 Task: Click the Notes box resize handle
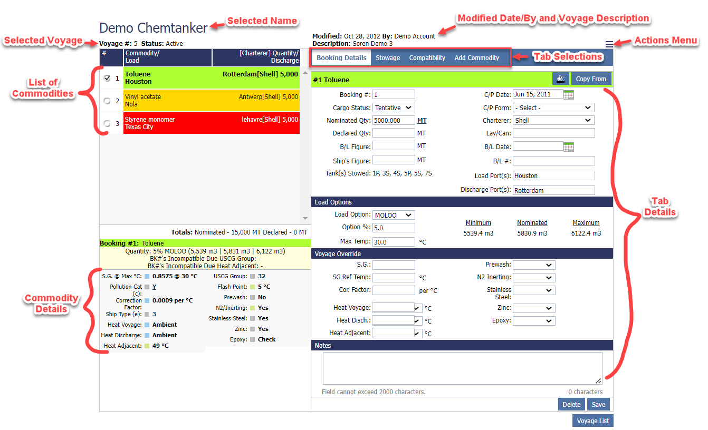(x=598, y=380)
